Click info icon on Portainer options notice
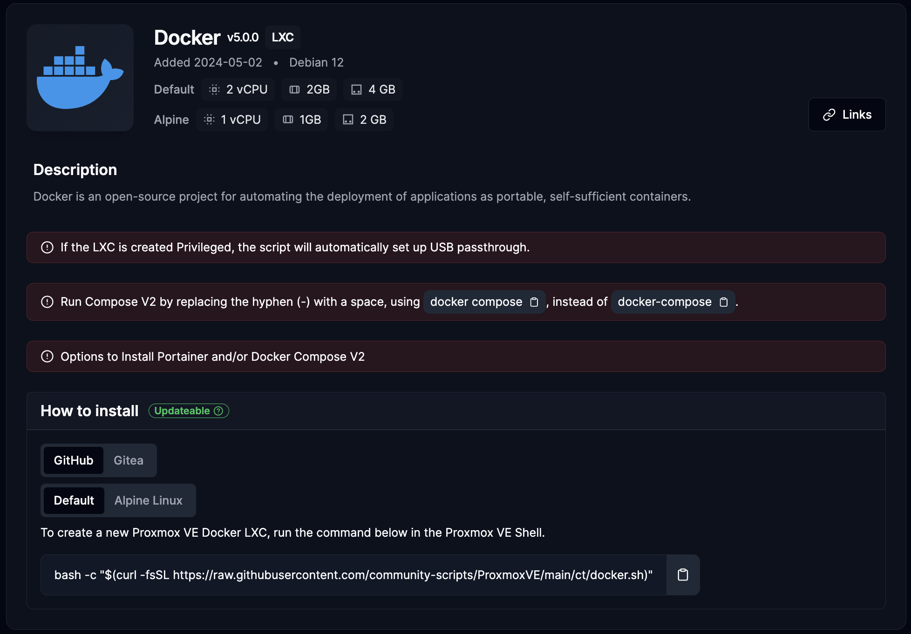This screenshot has height=634, width=911. click(x=47, y=357)
